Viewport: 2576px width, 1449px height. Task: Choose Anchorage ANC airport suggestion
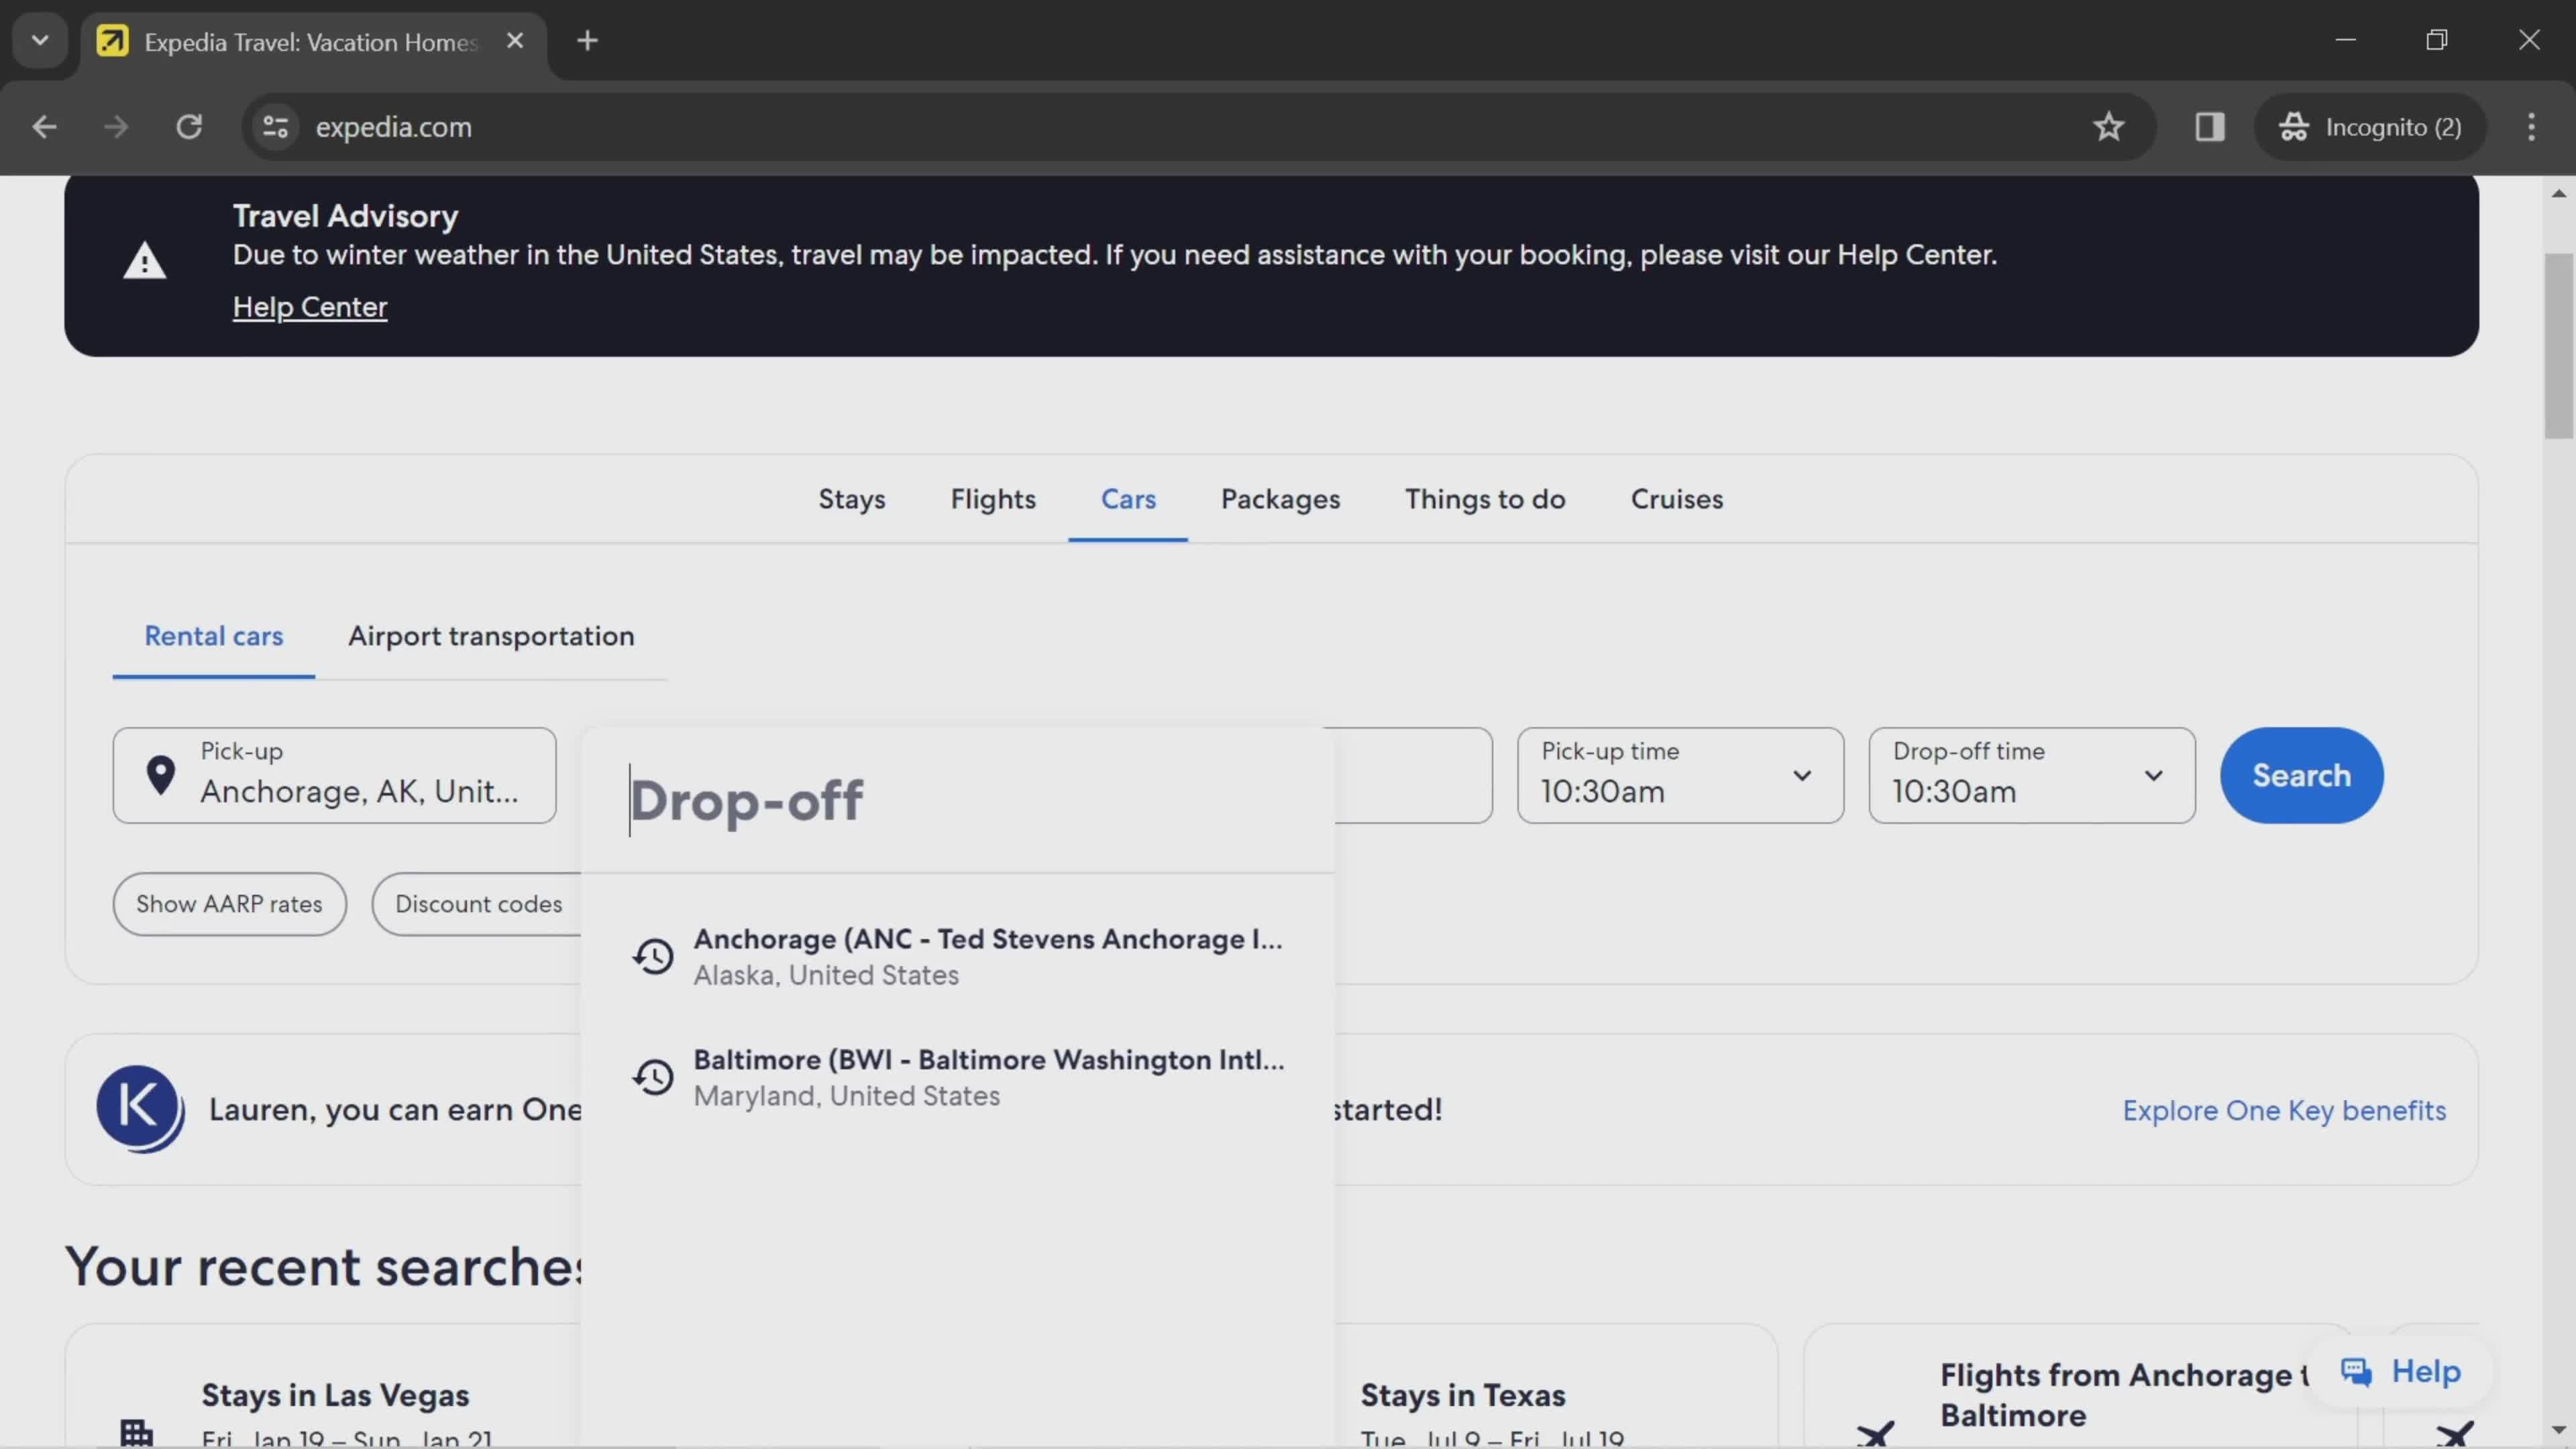pyautogui.click(x=958, y=956)
